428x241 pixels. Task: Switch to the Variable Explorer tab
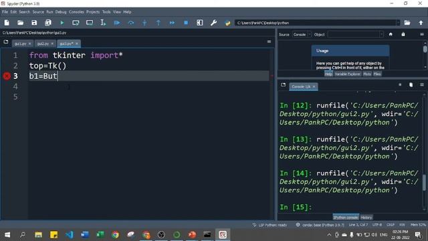348,74
